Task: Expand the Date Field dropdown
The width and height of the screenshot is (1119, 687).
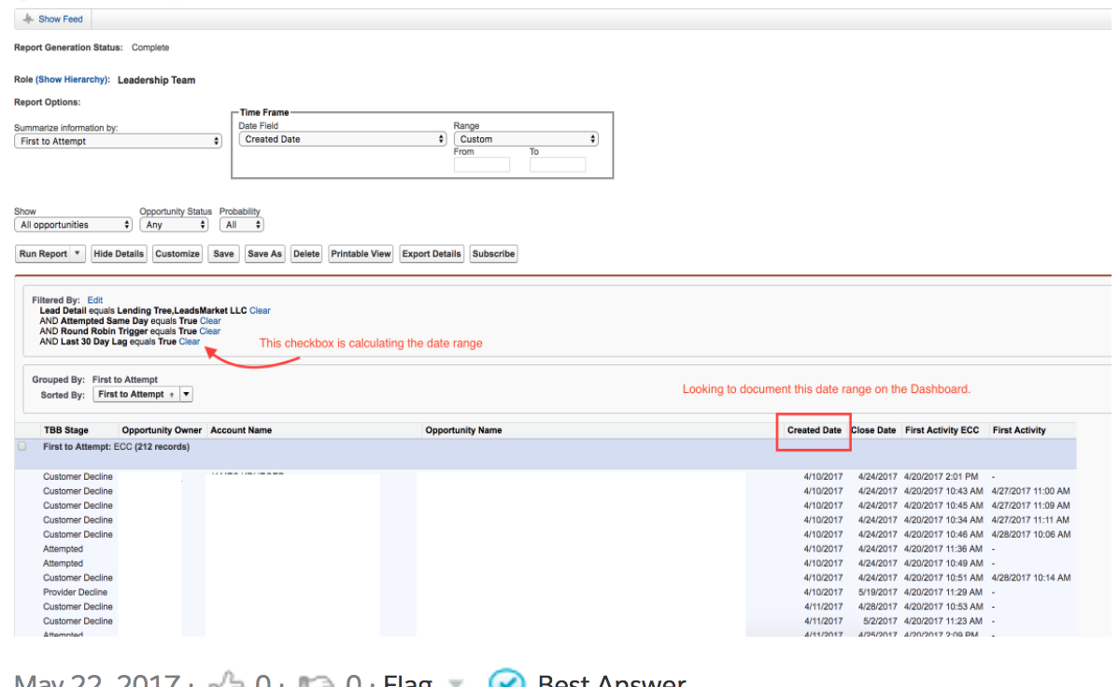Action: 343,139
